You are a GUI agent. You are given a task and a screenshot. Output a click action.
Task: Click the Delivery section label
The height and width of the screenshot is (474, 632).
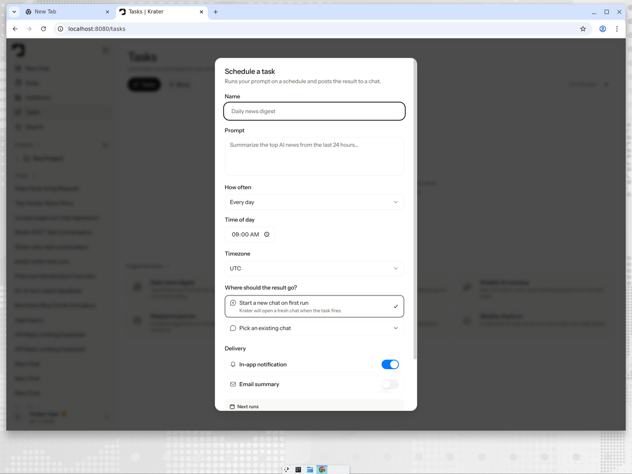pyautogui.click(x=235, y=349)
